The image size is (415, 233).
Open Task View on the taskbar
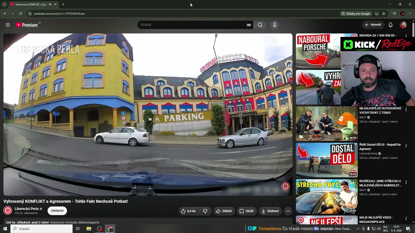point(78,229)
